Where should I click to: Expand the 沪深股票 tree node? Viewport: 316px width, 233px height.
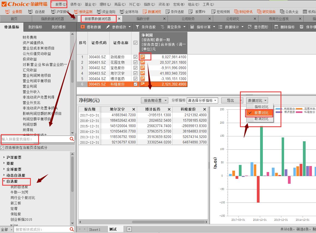[4, 157]
